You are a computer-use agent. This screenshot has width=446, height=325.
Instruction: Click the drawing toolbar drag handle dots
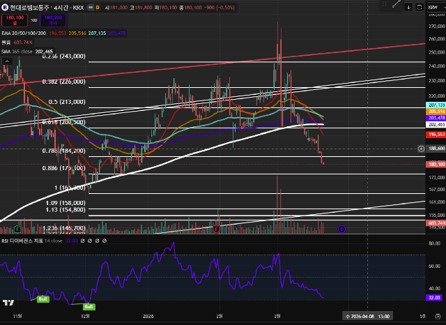[x=385, y=3]
